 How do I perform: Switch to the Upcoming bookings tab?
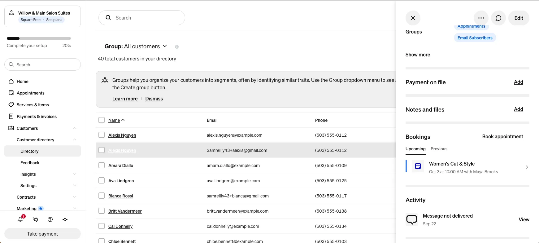coord(415,149)
